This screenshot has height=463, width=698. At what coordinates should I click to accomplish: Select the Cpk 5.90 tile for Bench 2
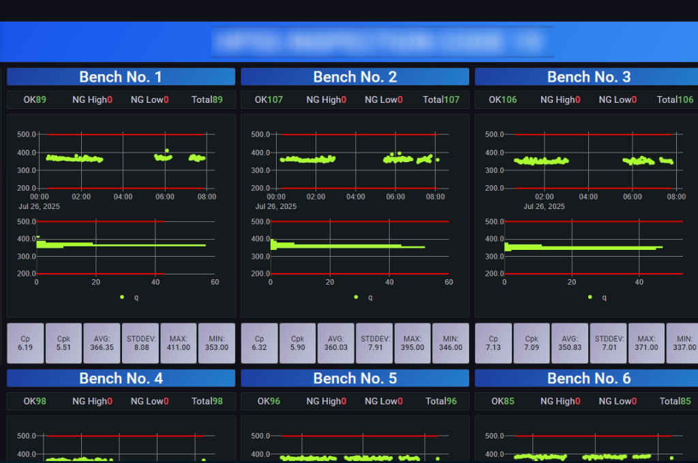coord(297,342)
